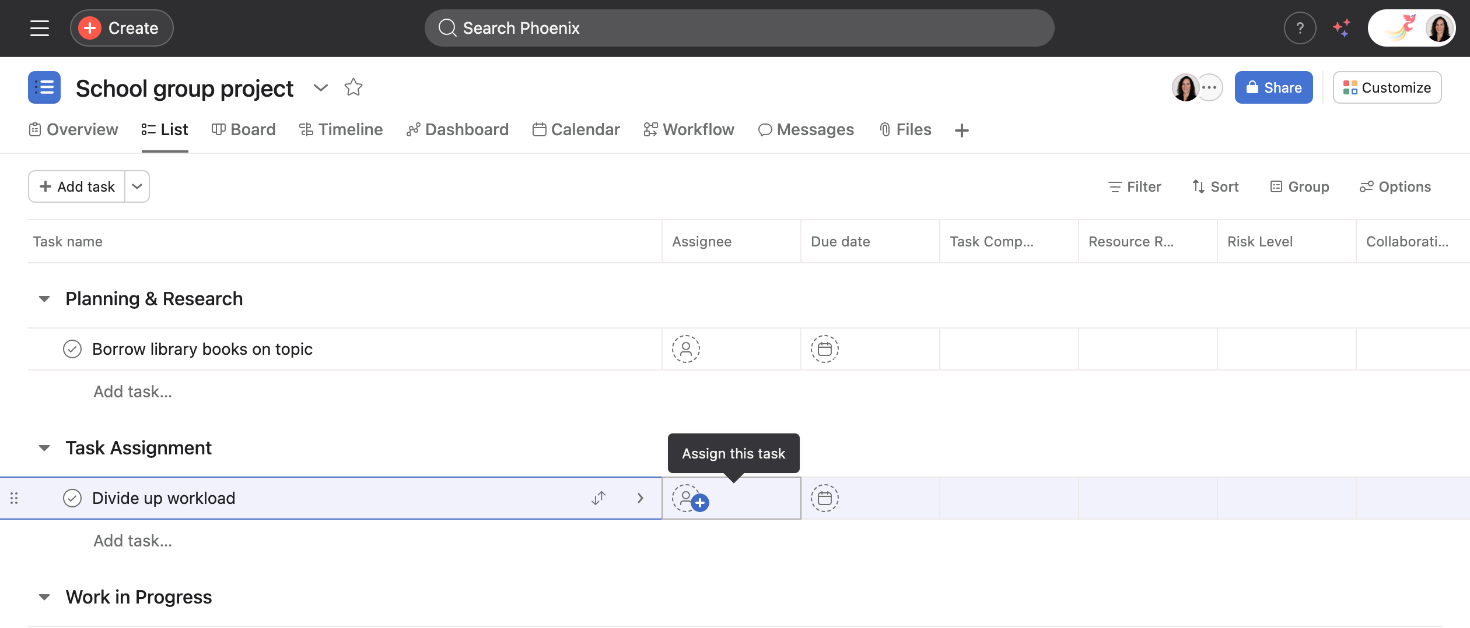Click the Search Phoenix field
Image resolution: width=1470 pixels, height=628 pixels.
(740, 27)
